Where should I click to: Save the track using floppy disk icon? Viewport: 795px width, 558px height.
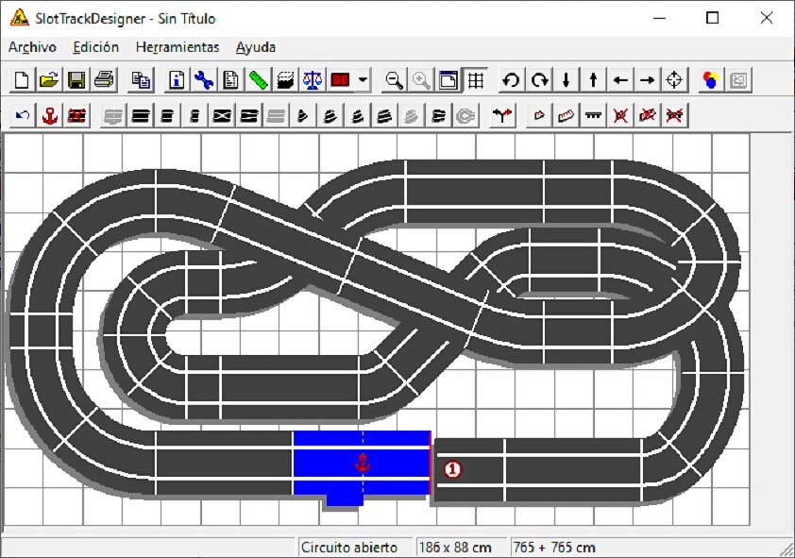[76, 80]
